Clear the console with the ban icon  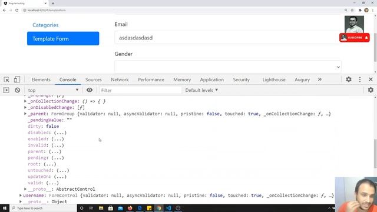click(x=17, y=90)
